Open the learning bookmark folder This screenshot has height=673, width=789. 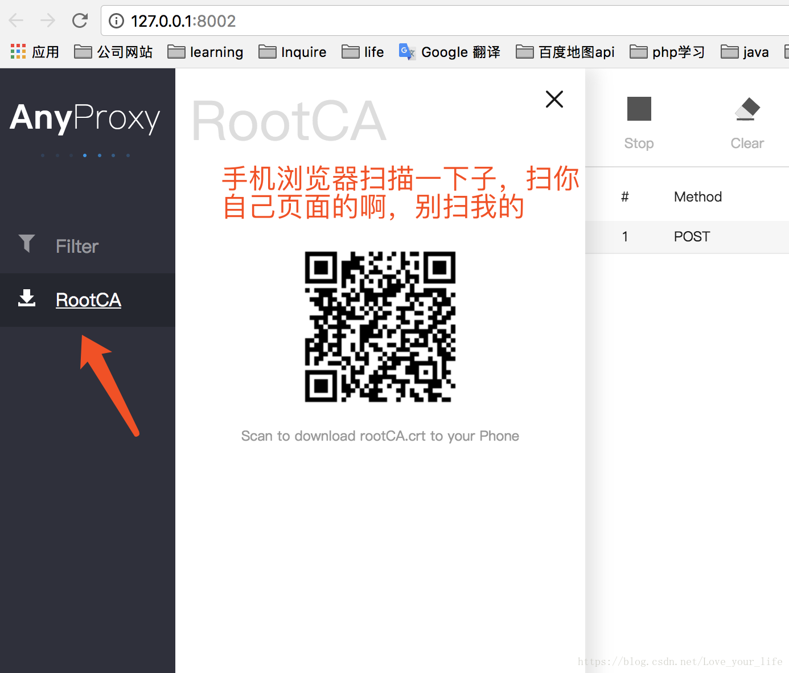coord(206,52)
